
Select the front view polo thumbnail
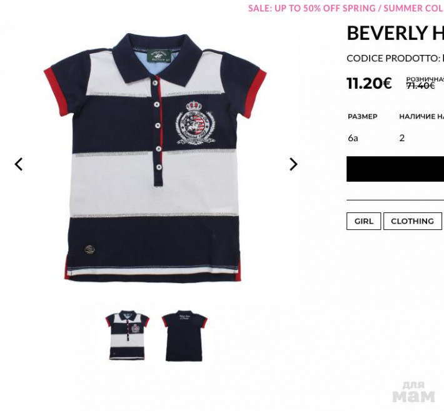point(128,335)
